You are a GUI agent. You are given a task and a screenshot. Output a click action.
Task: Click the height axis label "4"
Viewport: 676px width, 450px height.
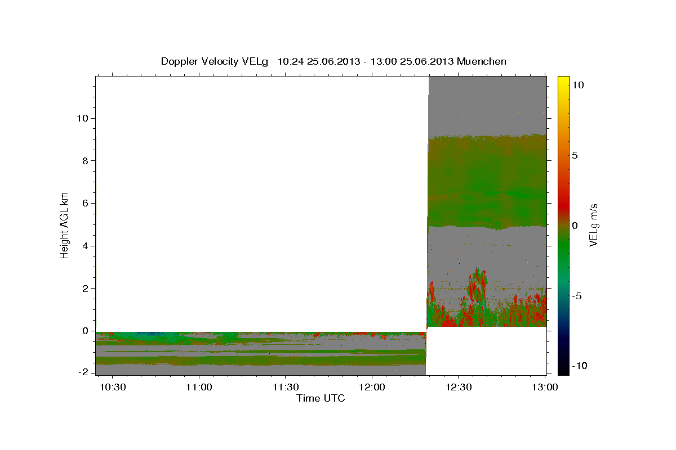[86, 246]
